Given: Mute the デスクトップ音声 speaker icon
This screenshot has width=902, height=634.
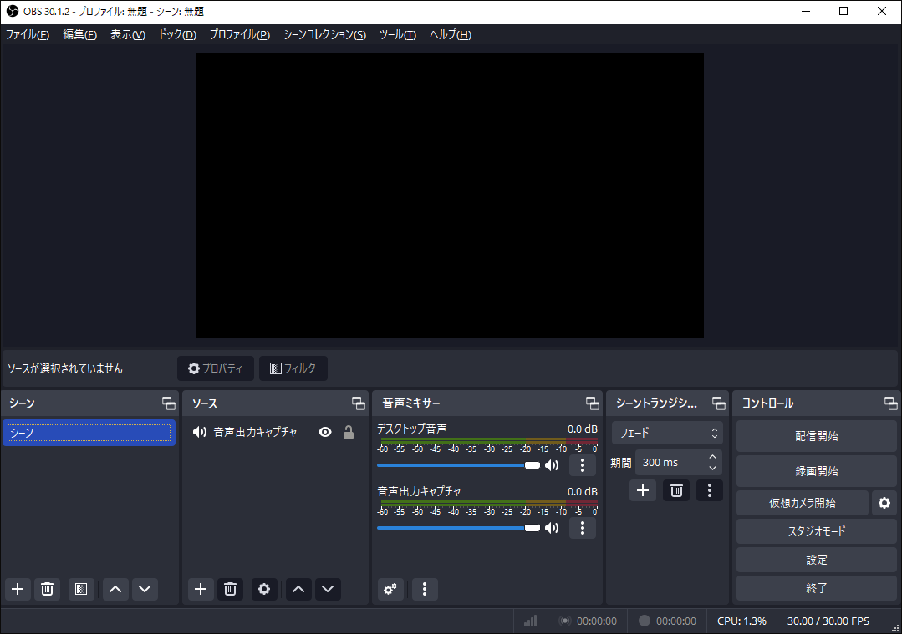Looking at the screenshot, I should click(552, 465).
